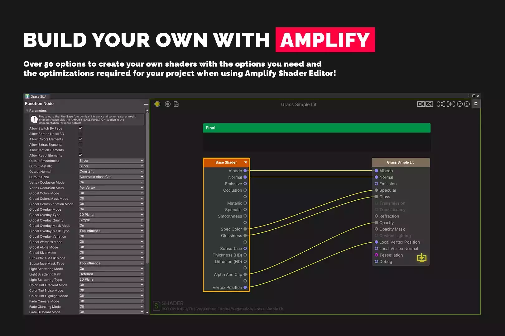Select the Grass Si..* editor tab

pos(36,96)
